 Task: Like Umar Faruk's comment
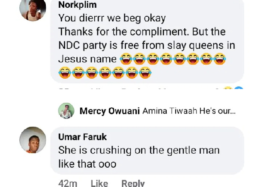click(99, 183)
